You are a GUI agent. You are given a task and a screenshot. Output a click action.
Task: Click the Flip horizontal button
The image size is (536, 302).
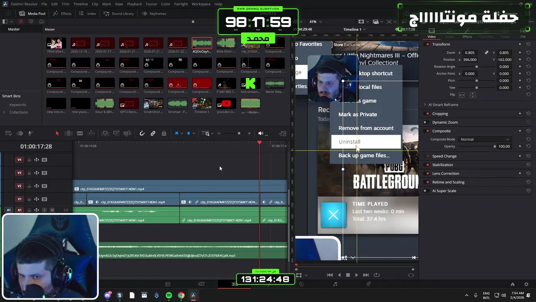(x=462, y=95)
